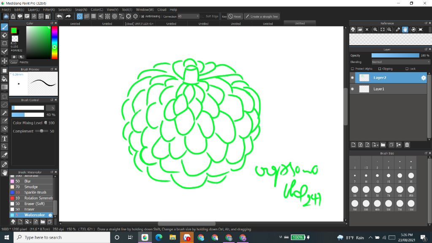Open Layer2 settings gear

(424, 78)
